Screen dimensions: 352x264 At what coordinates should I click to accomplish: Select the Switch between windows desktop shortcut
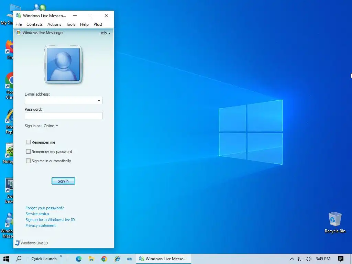9,191
